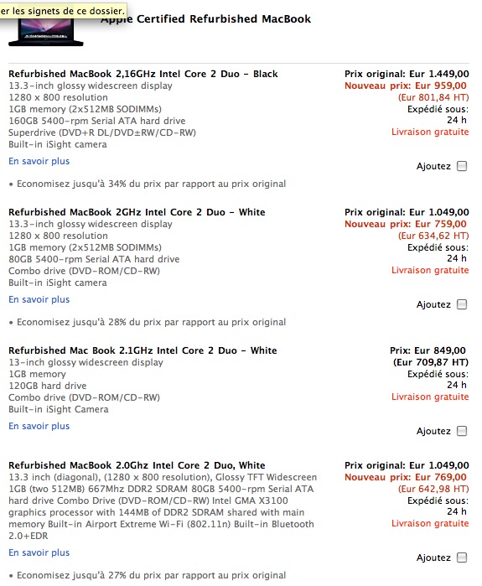
Task: Tick Ajoutez checkbox for Black 2,16GHz MacBook
Action: click(x=462, y=166)
